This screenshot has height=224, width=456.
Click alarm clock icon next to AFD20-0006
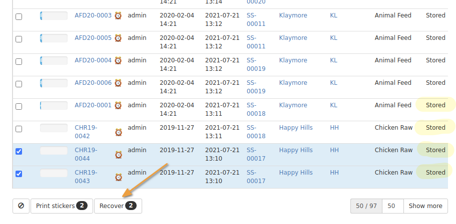(118, 83)
